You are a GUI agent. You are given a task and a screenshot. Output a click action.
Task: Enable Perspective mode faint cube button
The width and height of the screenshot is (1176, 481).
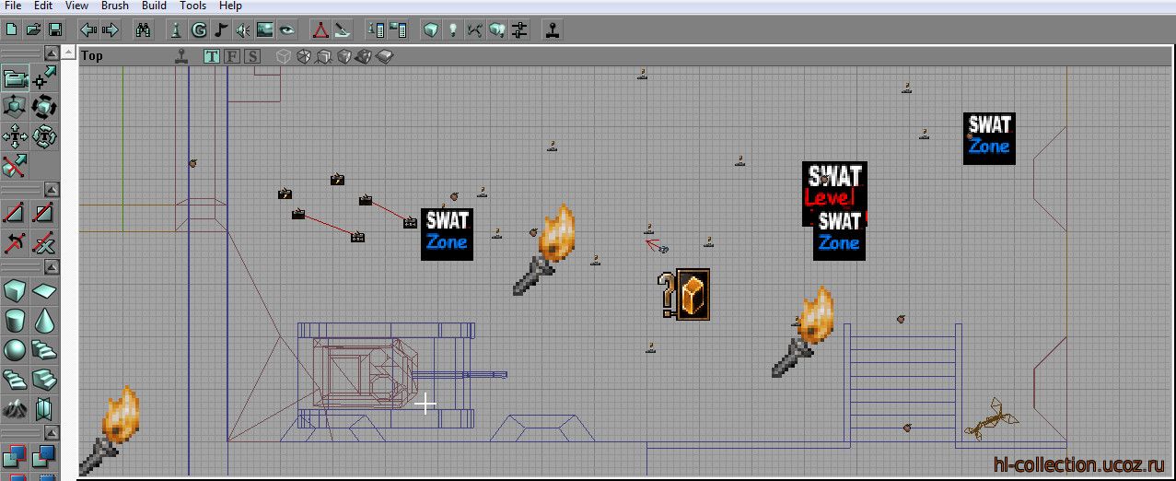pos(284,56)
